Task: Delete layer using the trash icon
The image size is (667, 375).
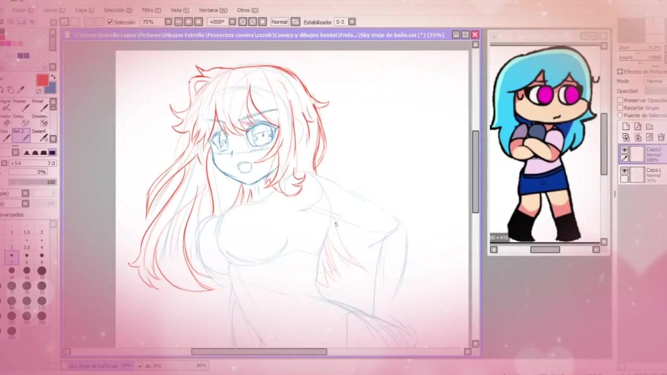Action: 661,137
